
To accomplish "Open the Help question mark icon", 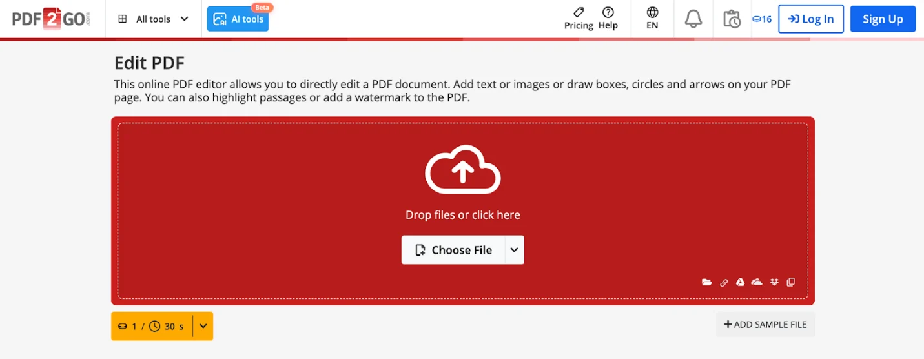I will click(608, 19).
